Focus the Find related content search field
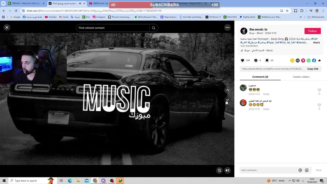Screen dimensions: 327x184 click(113, 28)
